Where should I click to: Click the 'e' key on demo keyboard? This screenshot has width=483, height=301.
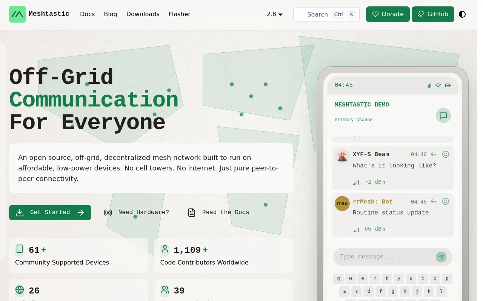coord(363,279)
